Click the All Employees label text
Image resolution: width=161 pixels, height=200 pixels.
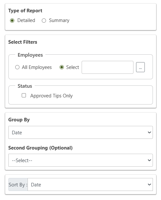click(x=37, y=67)
